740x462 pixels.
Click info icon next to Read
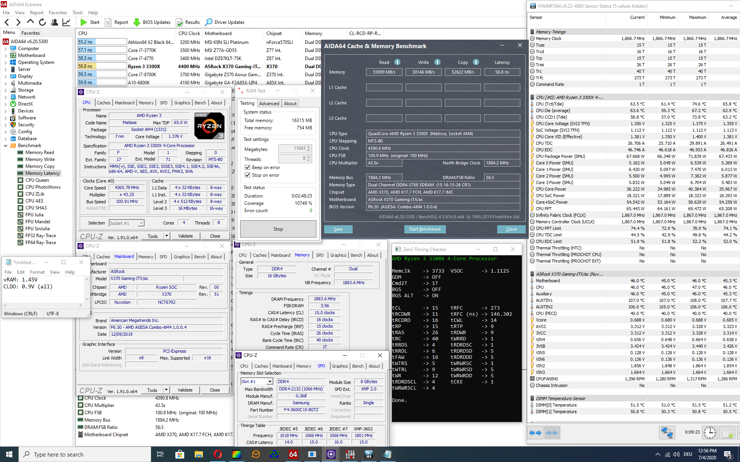[397, 62]
